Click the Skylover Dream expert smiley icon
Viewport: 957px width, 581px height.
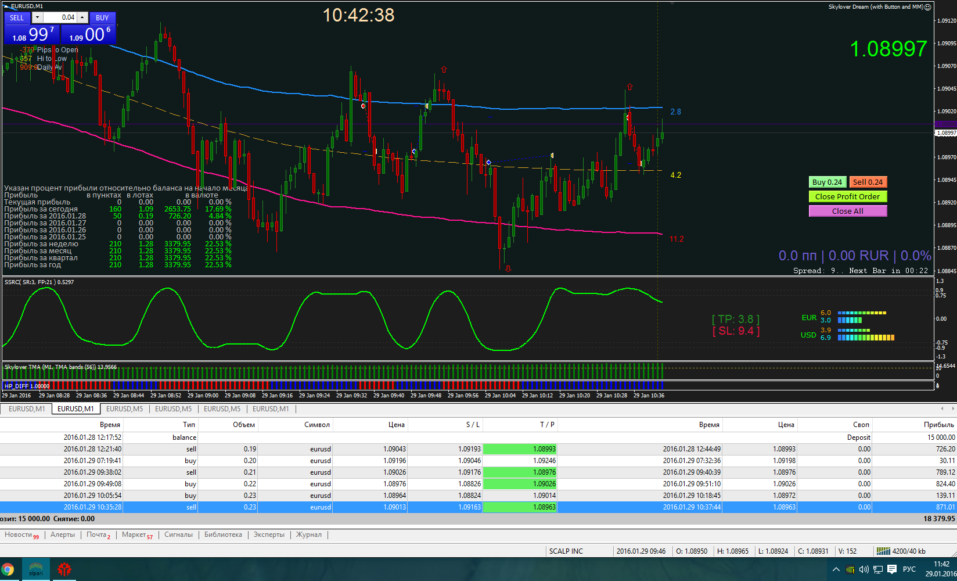[x=928, y=7]
